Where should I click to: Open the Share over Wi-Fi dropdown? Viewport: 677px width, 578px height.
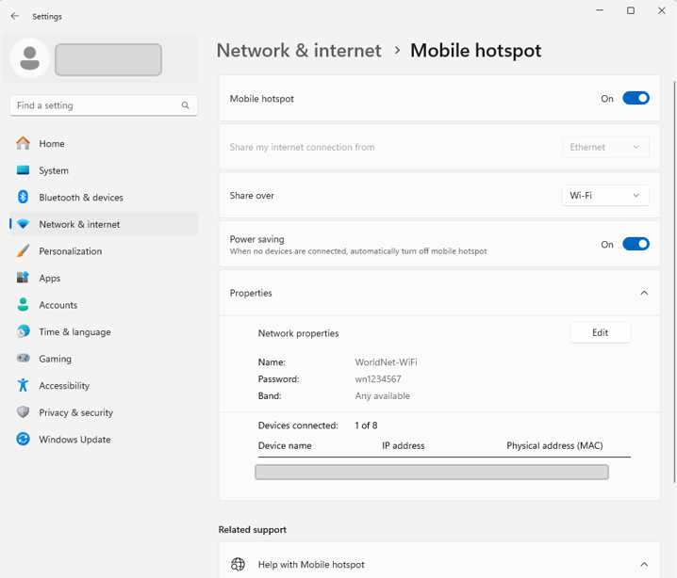605,196
